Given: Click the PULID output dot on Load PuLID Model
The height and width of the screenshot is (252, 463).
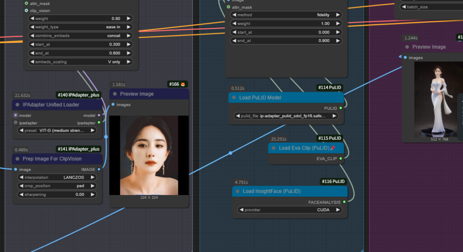Looking at the screenshot, I should (x=342, y=108).
